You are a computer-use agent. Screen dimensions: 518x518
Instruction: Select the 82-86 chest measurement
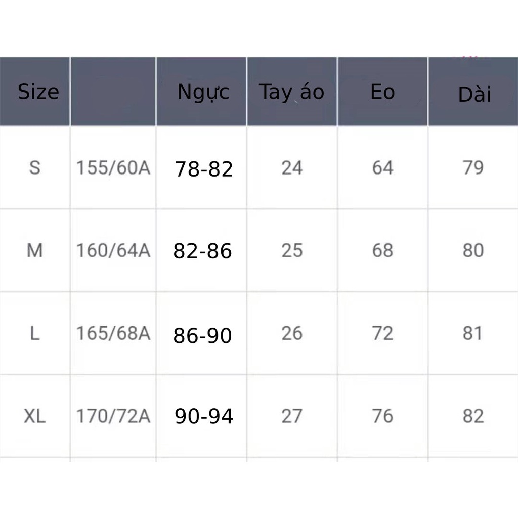pyautogui.click(x=202, y=251)
